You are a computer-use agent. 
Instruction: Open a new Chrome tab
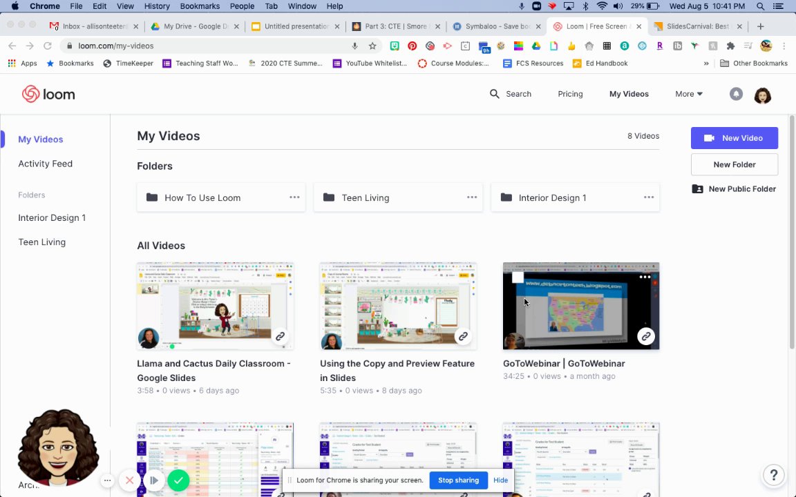click(760, 26)
